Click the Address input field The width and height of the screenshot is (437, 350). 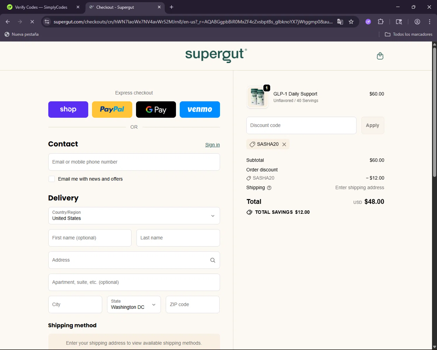click(x=134, y=260)
